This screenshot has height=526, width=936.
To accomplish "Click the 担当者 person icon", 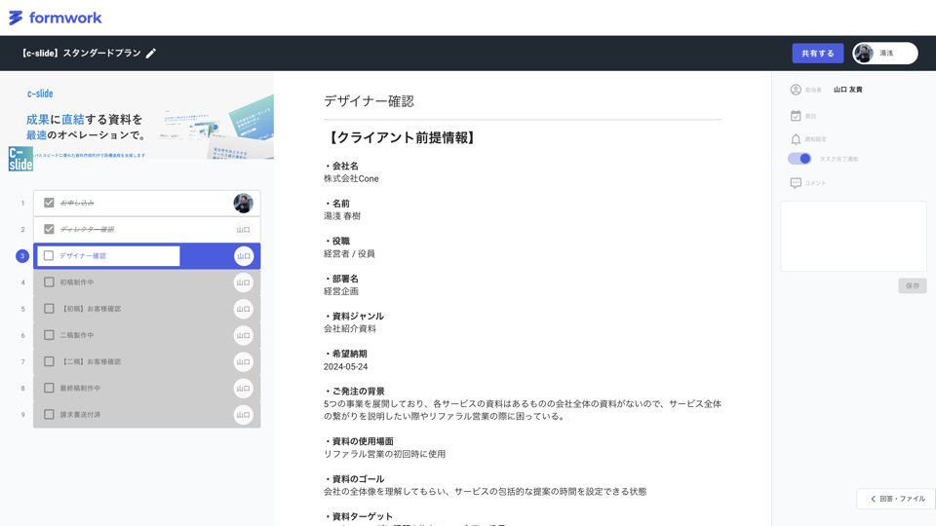I will [x=796, y=90].
